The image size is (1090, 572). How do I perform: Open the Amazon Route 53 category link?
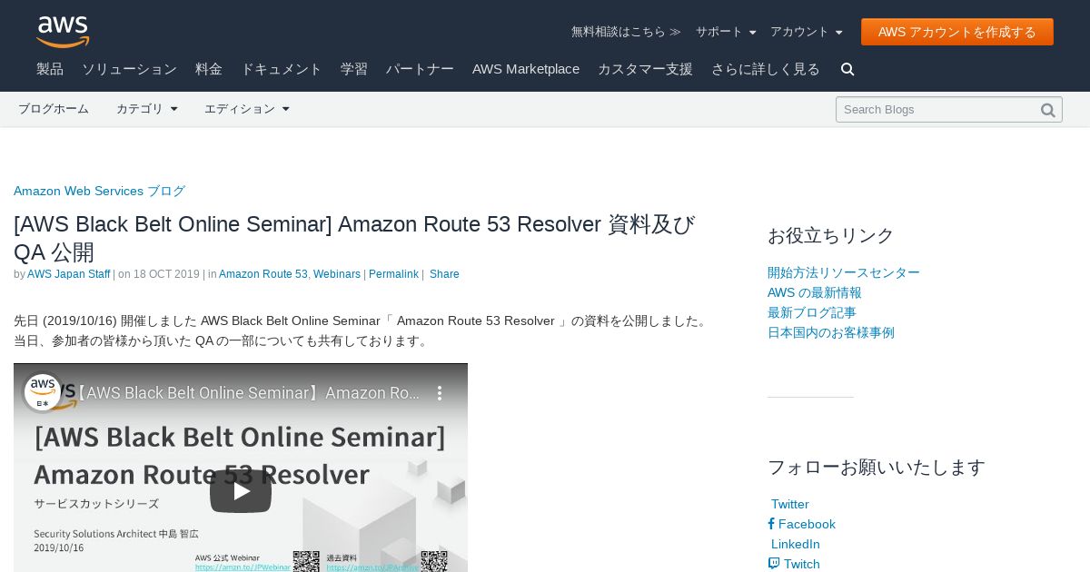pyautogui.click(x=263, y=274)
